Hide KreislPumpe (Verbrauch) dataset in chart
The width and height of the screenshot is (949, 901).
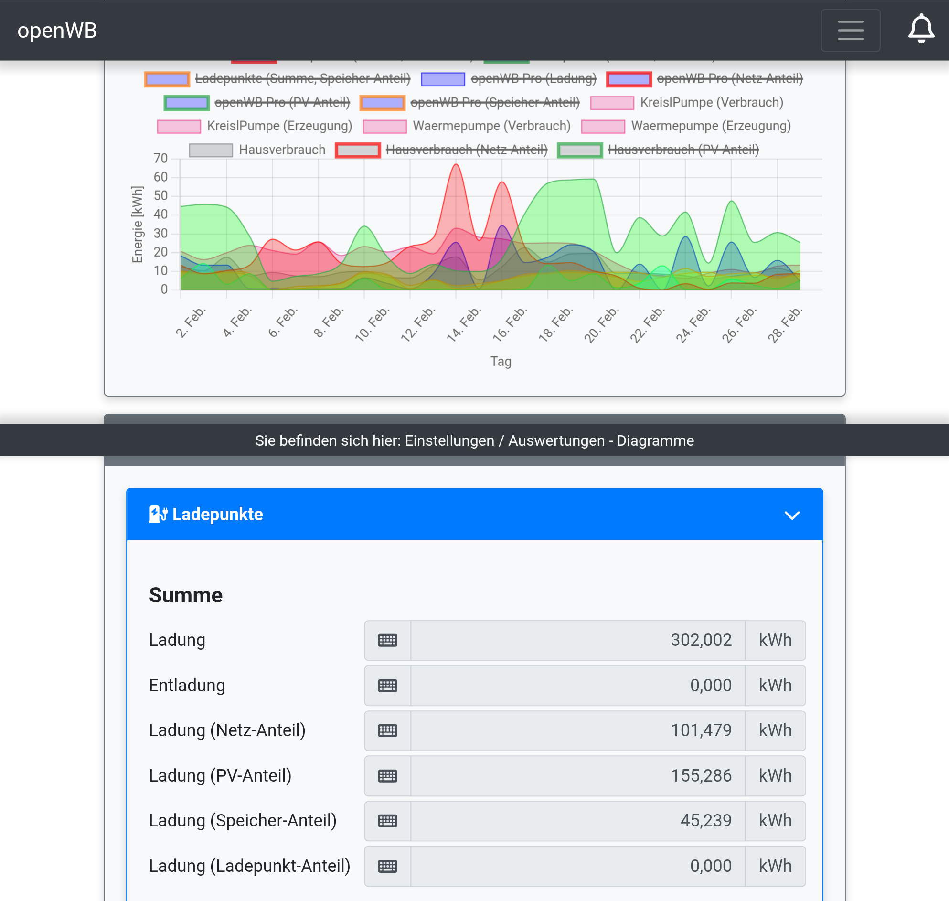point(711,102)
